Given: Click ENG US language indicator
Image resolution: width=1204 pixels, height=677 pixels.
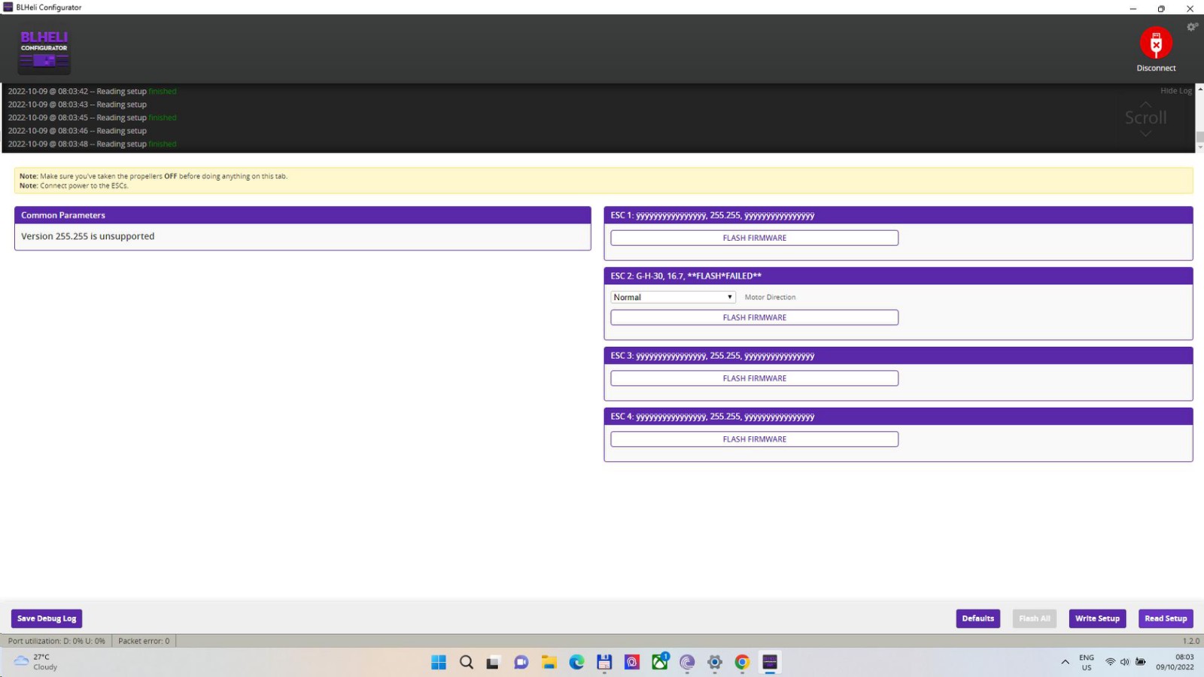Looking at the screenshot, I should click(1087, 662).
